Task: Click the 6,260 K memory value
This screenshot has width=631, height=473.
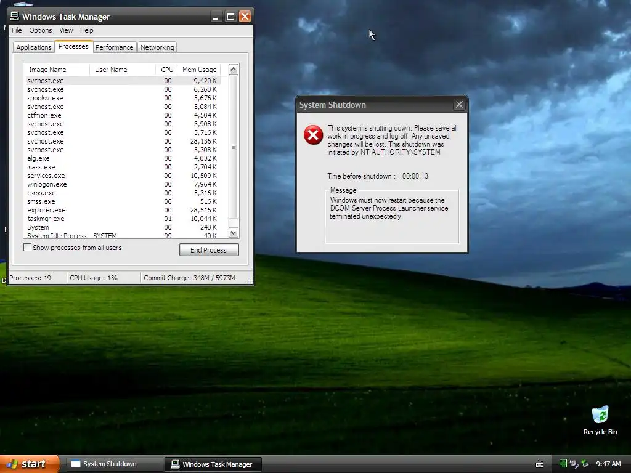Action: click(205, 89)
